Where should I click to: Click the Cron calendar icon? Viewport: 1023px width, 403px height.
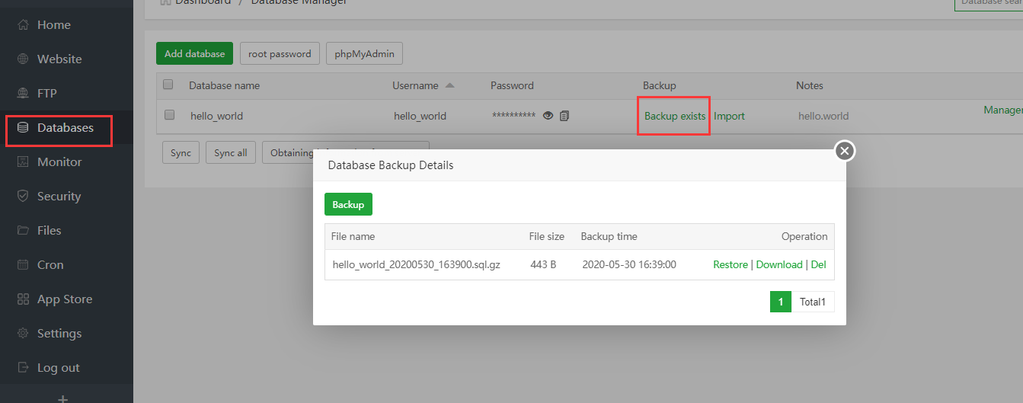click(23, 264)
